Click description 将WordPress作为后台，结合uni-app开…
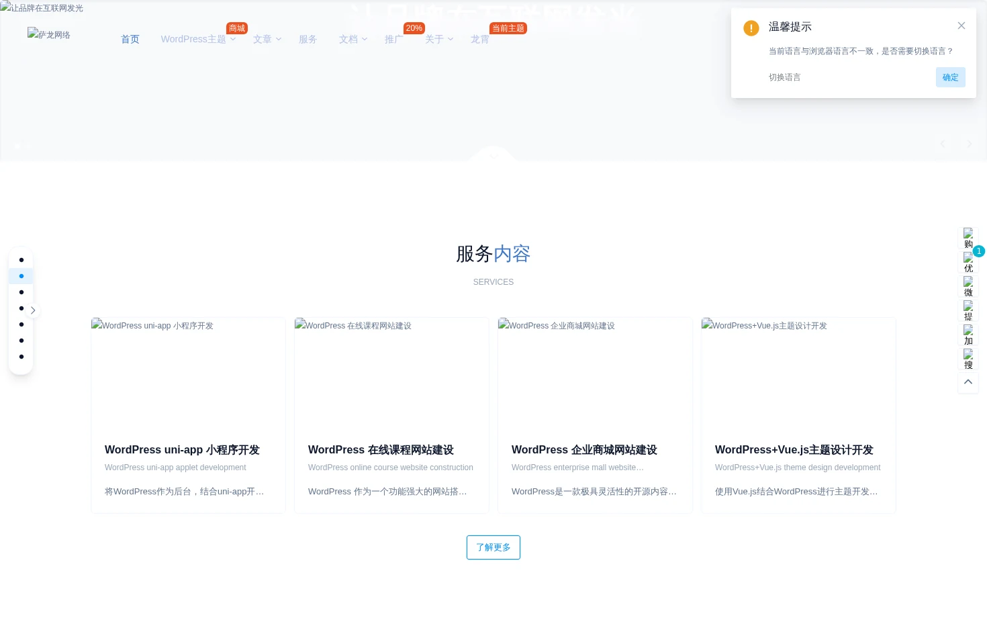 coord(185,492)
